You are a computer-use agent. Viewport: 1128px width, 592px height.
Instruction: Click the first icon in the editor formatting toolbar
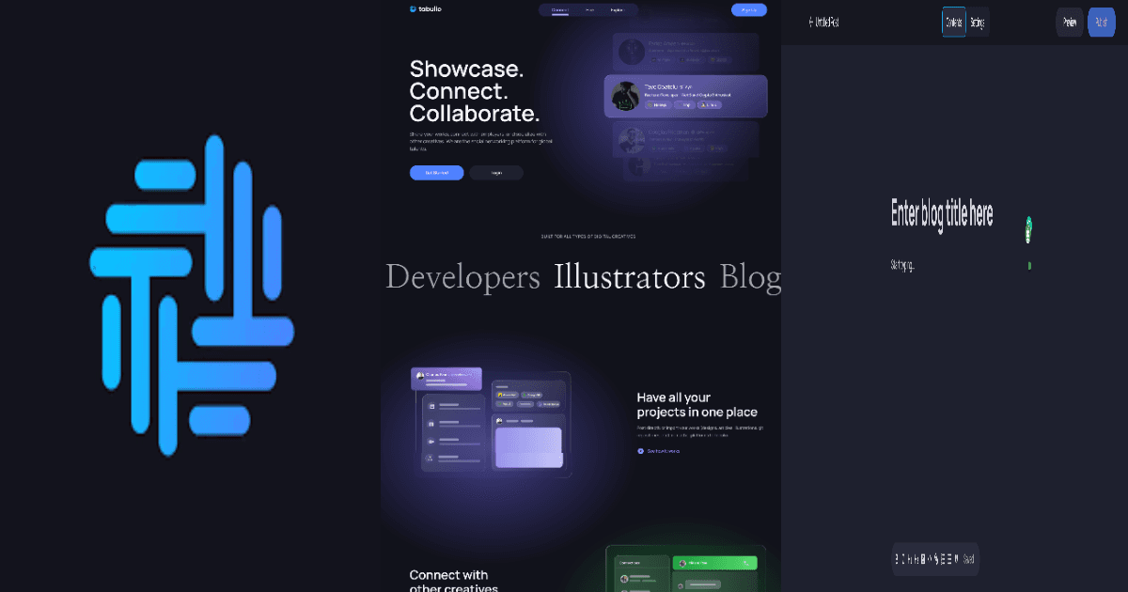click(899, 559)
